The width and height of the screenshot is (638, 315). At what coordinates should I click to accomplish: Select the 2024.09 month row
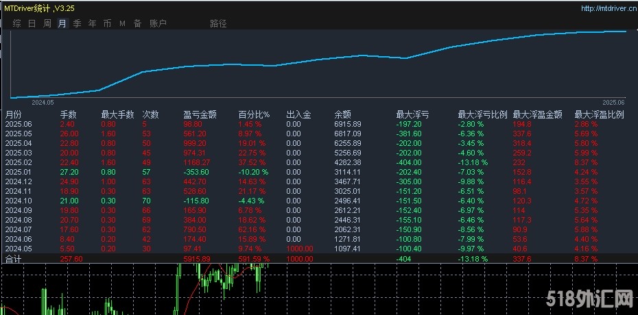319,210
